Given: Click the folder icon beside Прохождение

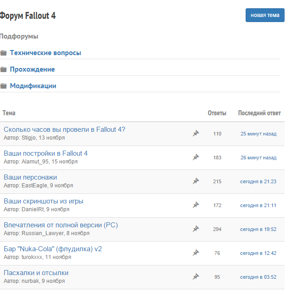Looking at the screenshot, I should (3, 70).
